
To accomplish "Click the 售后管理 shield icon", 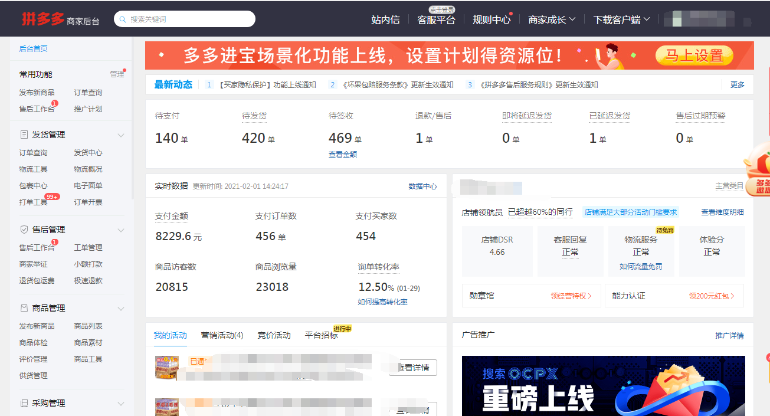I will click(x=24, y=230).
